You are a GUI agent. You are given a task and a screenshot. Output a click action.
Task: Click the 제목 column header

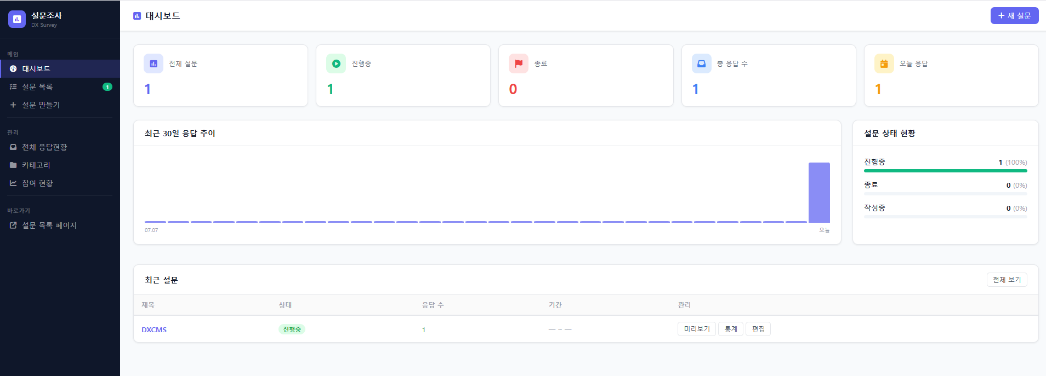pyautogui.click(x=148, y=305)
